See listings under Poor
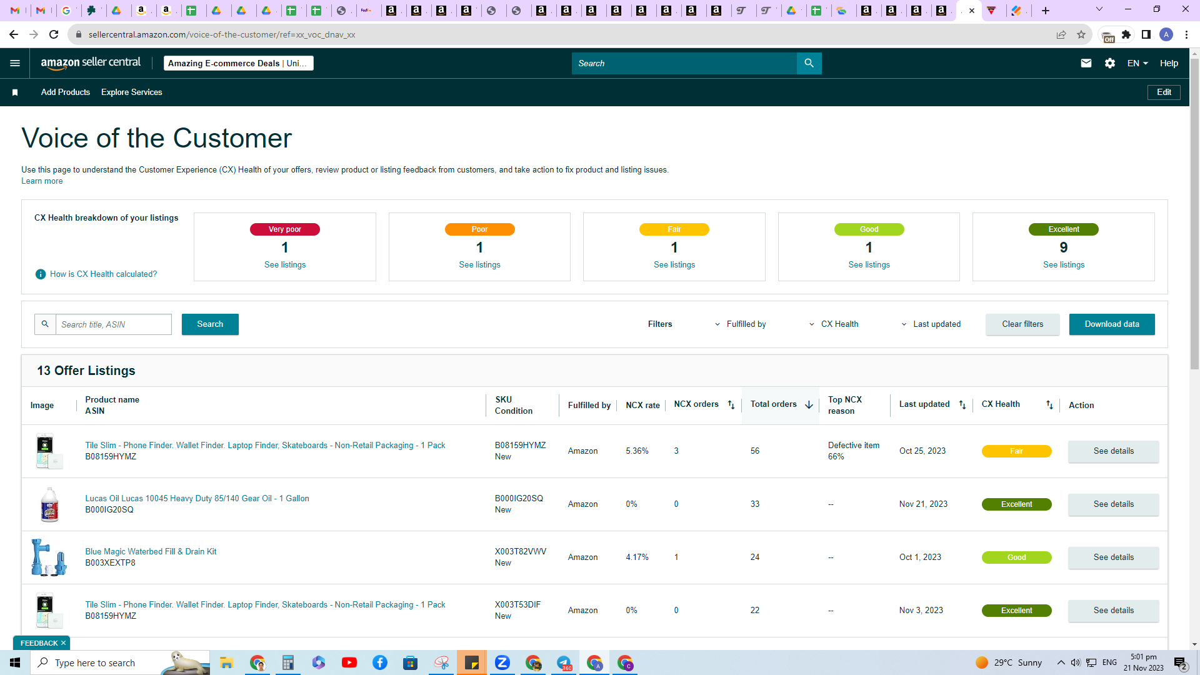The width and height of the screenshot is (1200, 675). tap(479, 265)
